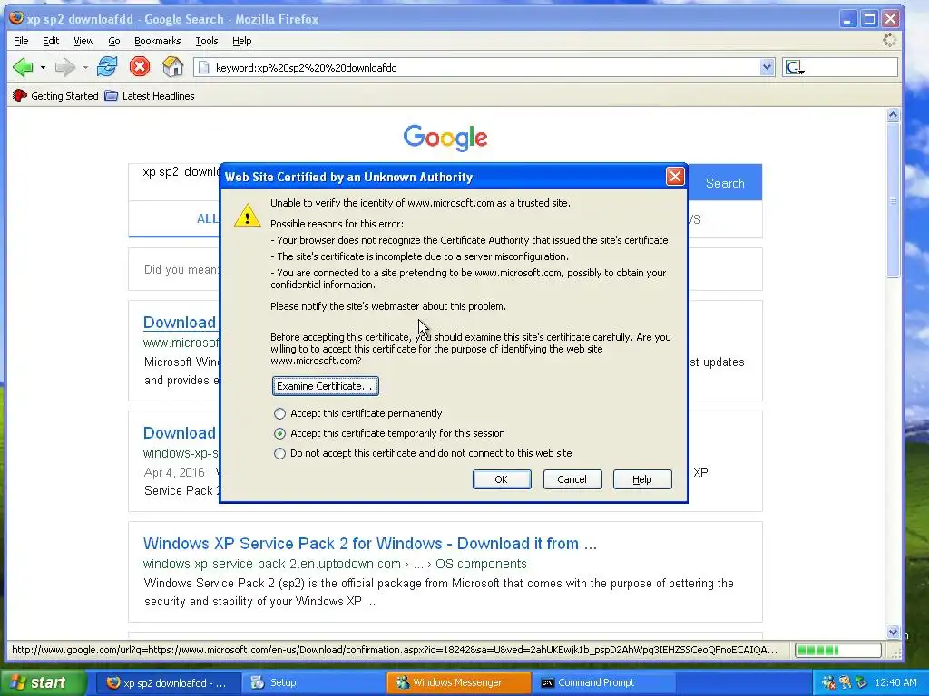Click Cancel in the certificate dialog
This screenshot has width=929, height=696.
[x=572, y=479]
